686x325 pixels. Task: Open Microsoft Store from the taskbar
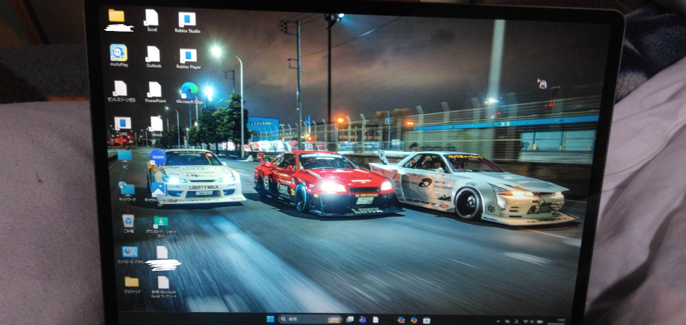(x=426, y=320)
